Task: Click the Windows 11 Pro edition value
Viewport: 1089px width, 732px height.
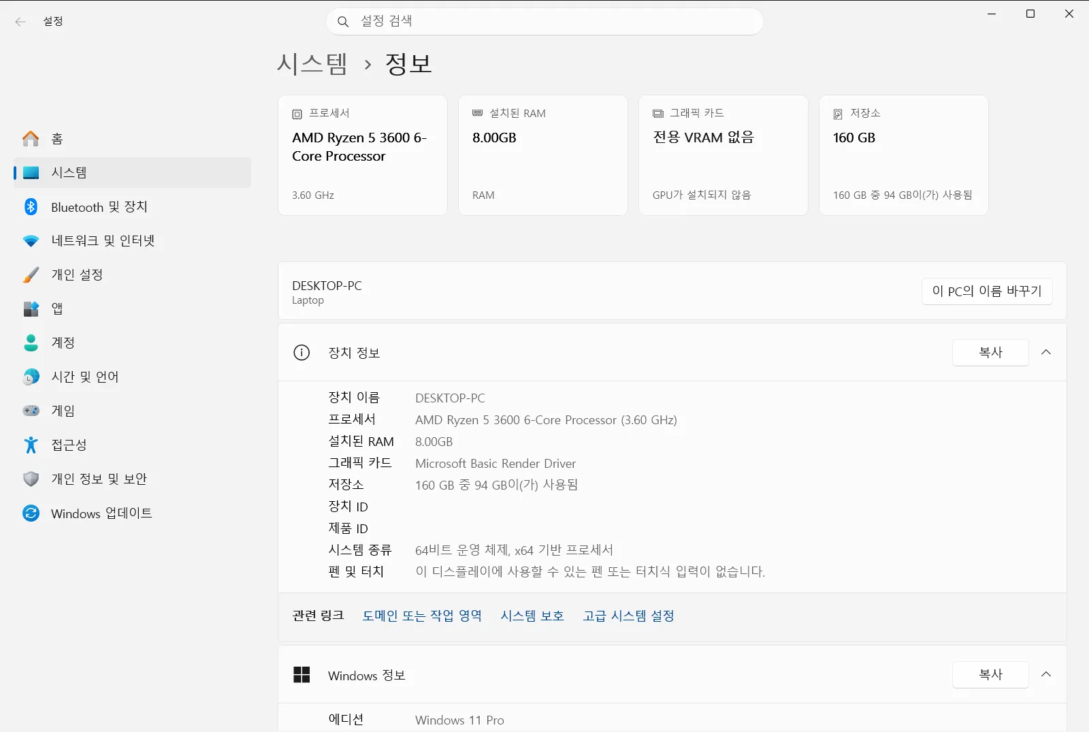Action: 459,720
